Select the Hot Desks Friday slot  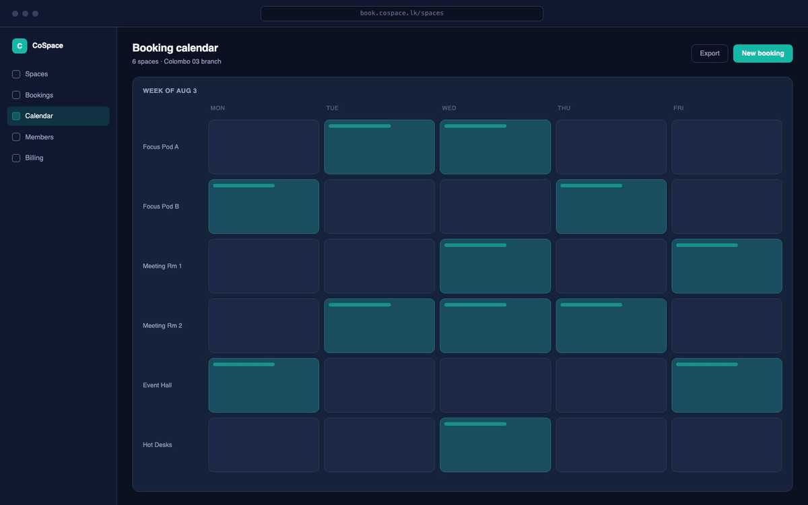(x=727, y=445)
